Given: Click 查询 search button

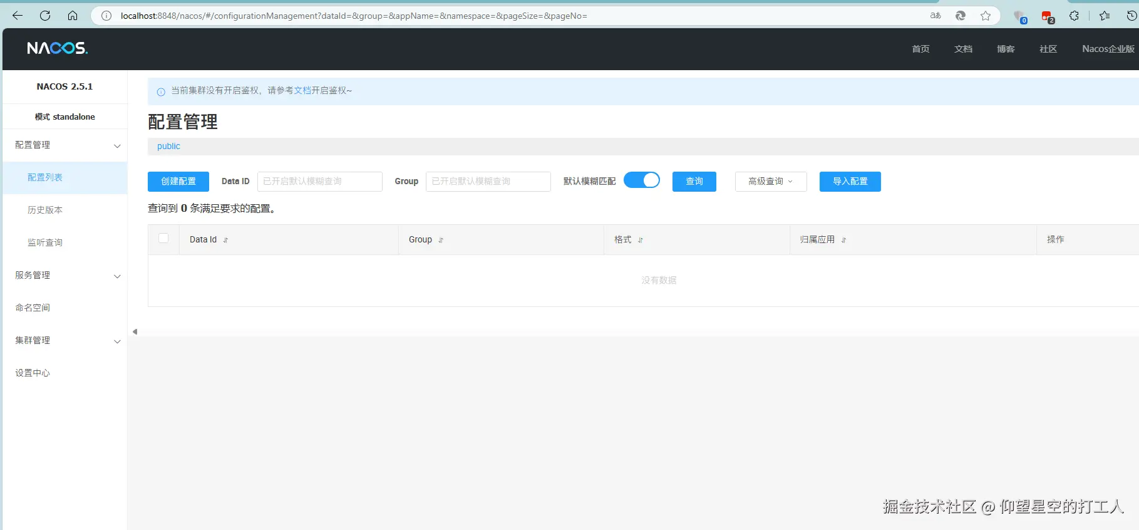Looking at the screenshot, I should tap(694, 182).
